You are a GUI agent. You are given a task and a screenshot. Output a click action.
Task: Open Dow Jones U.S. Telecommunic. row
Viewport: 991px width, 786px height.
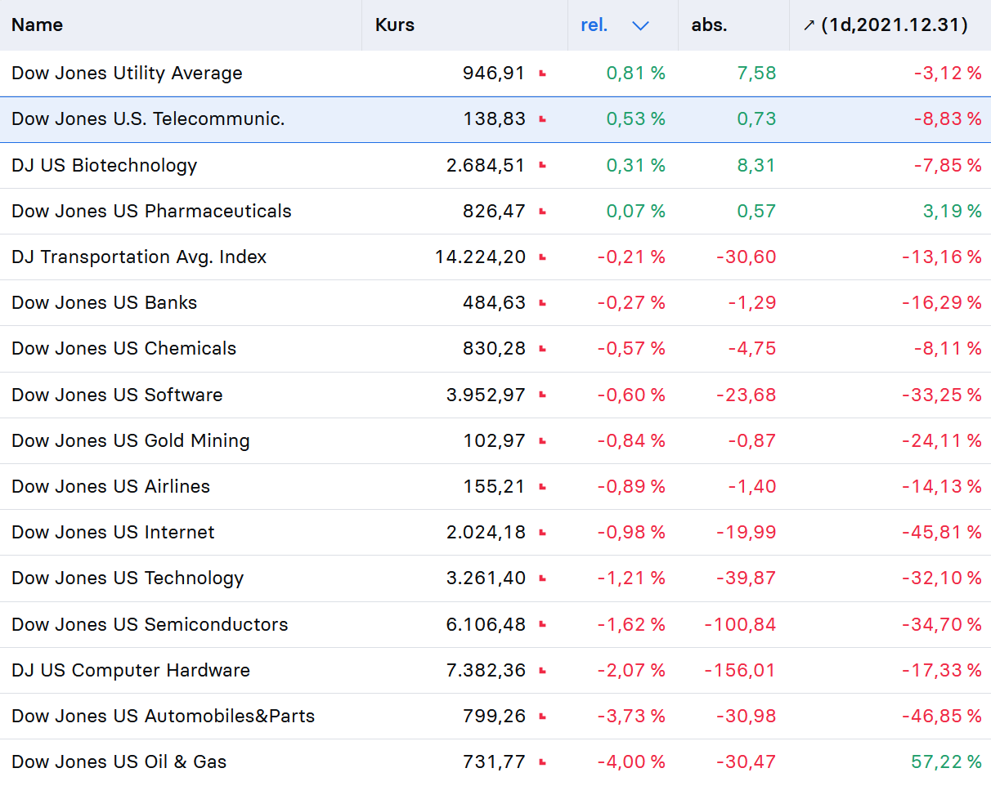(x=495, y=119)
